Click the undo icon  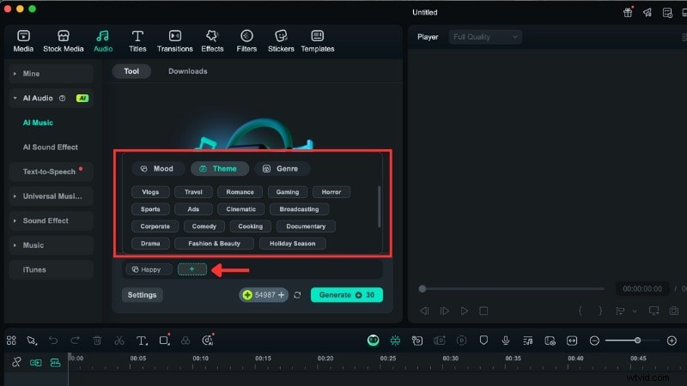coord(53,340)
